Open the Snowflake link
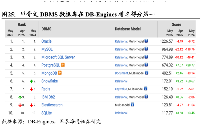The width and height of the screenshot is (202, 126). 49,81
